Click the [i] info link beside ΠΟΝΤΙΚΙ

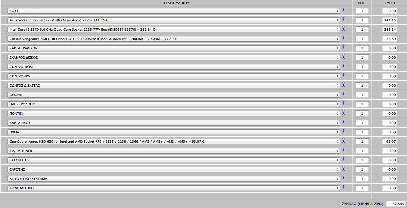(343, 113)
